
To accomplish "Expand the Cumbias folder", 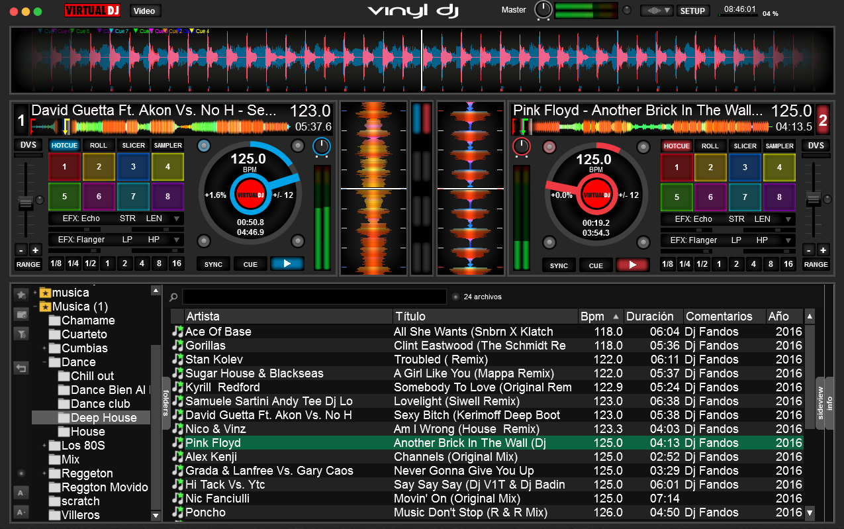I will pyautogui.click(x=44, y=348).
